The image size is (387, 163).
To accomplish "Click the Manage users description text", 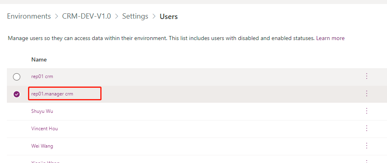I will tap(161, 38).
